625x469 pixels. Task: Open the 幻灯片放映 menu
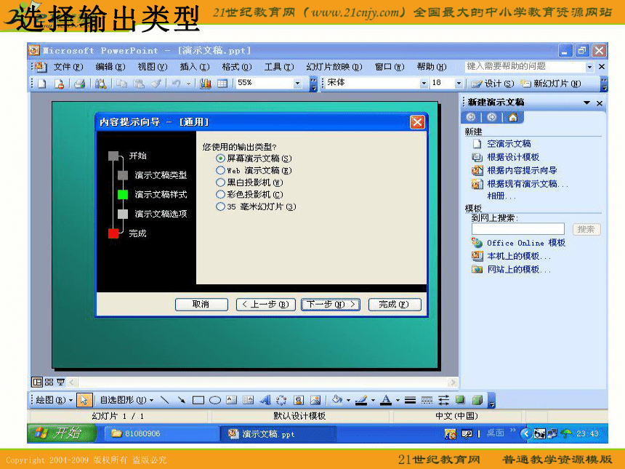(334, 67)
